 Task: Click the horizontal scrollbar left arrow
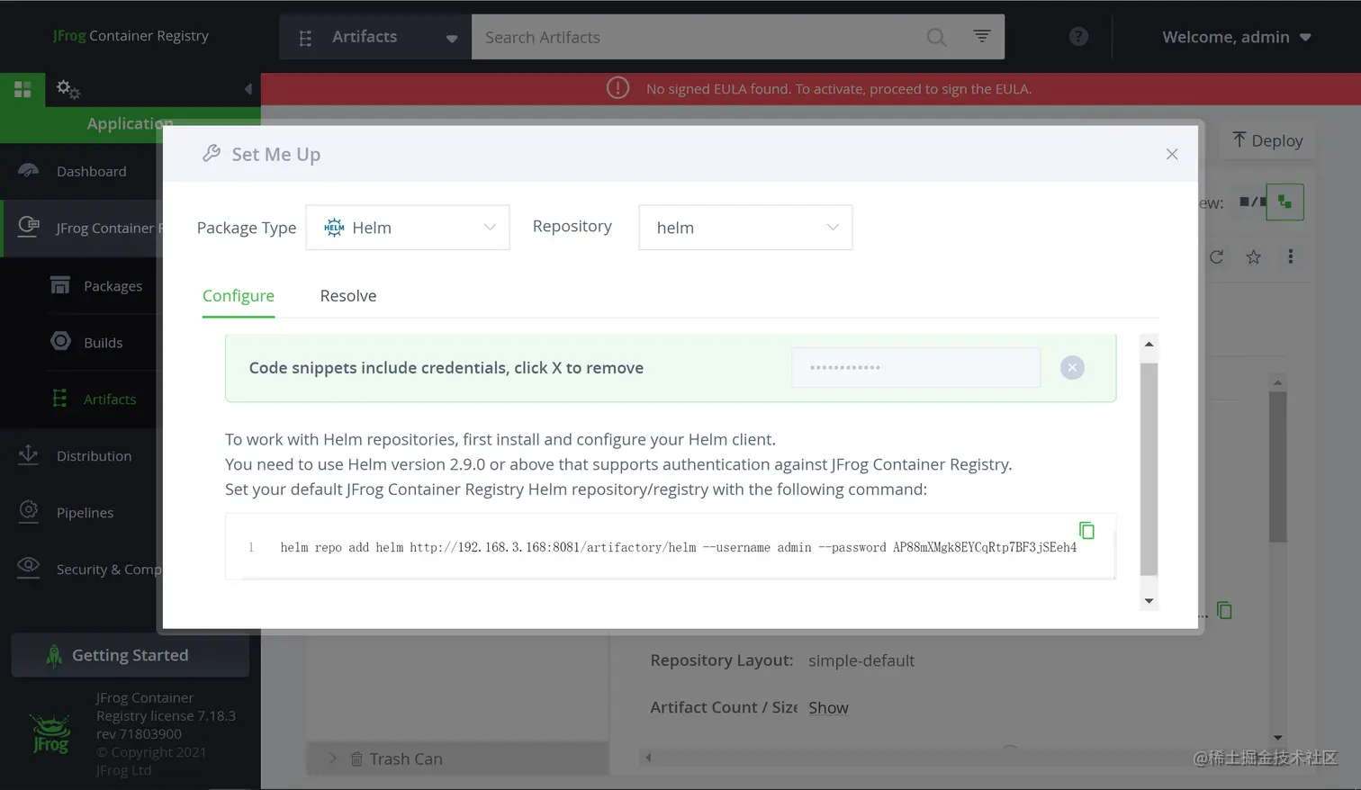[x=648, y=758]
